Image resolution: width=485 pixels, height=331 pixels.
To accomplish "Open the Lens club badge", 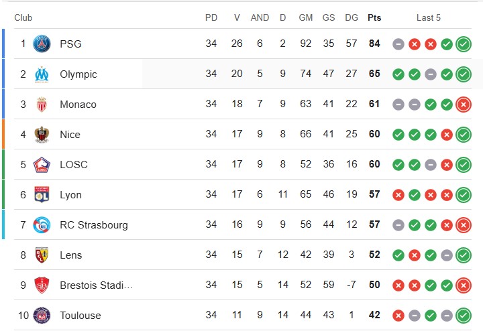I will tap(42, 255).
